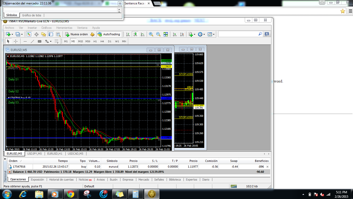Switch to the USDJPY,M5 chart tab

(35, 154)
